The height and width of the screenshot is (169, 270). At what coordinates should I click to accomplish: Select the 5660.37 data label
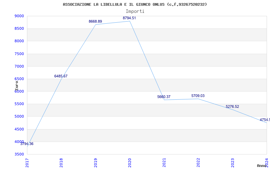point(164,97)
